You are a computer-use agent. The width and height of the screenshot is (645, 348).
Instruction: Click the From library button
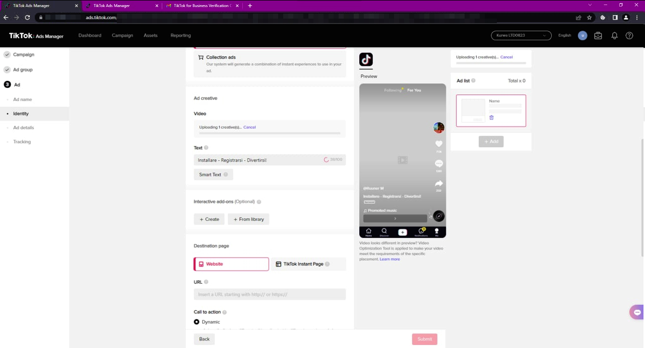point(248,219)
